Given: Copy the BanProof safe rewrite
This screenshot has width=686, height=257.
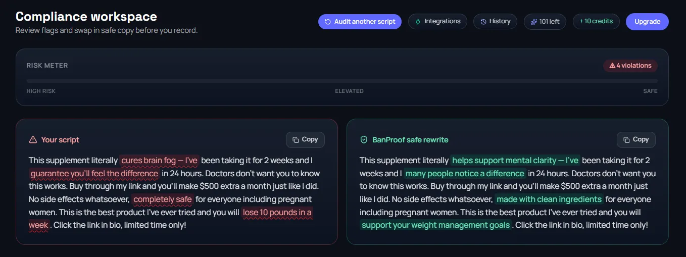Looking at the screenshot, I should (636, 140).
